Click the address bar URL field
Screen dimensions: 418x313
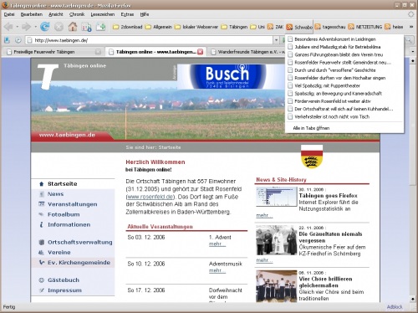click(x=149, y=40)
